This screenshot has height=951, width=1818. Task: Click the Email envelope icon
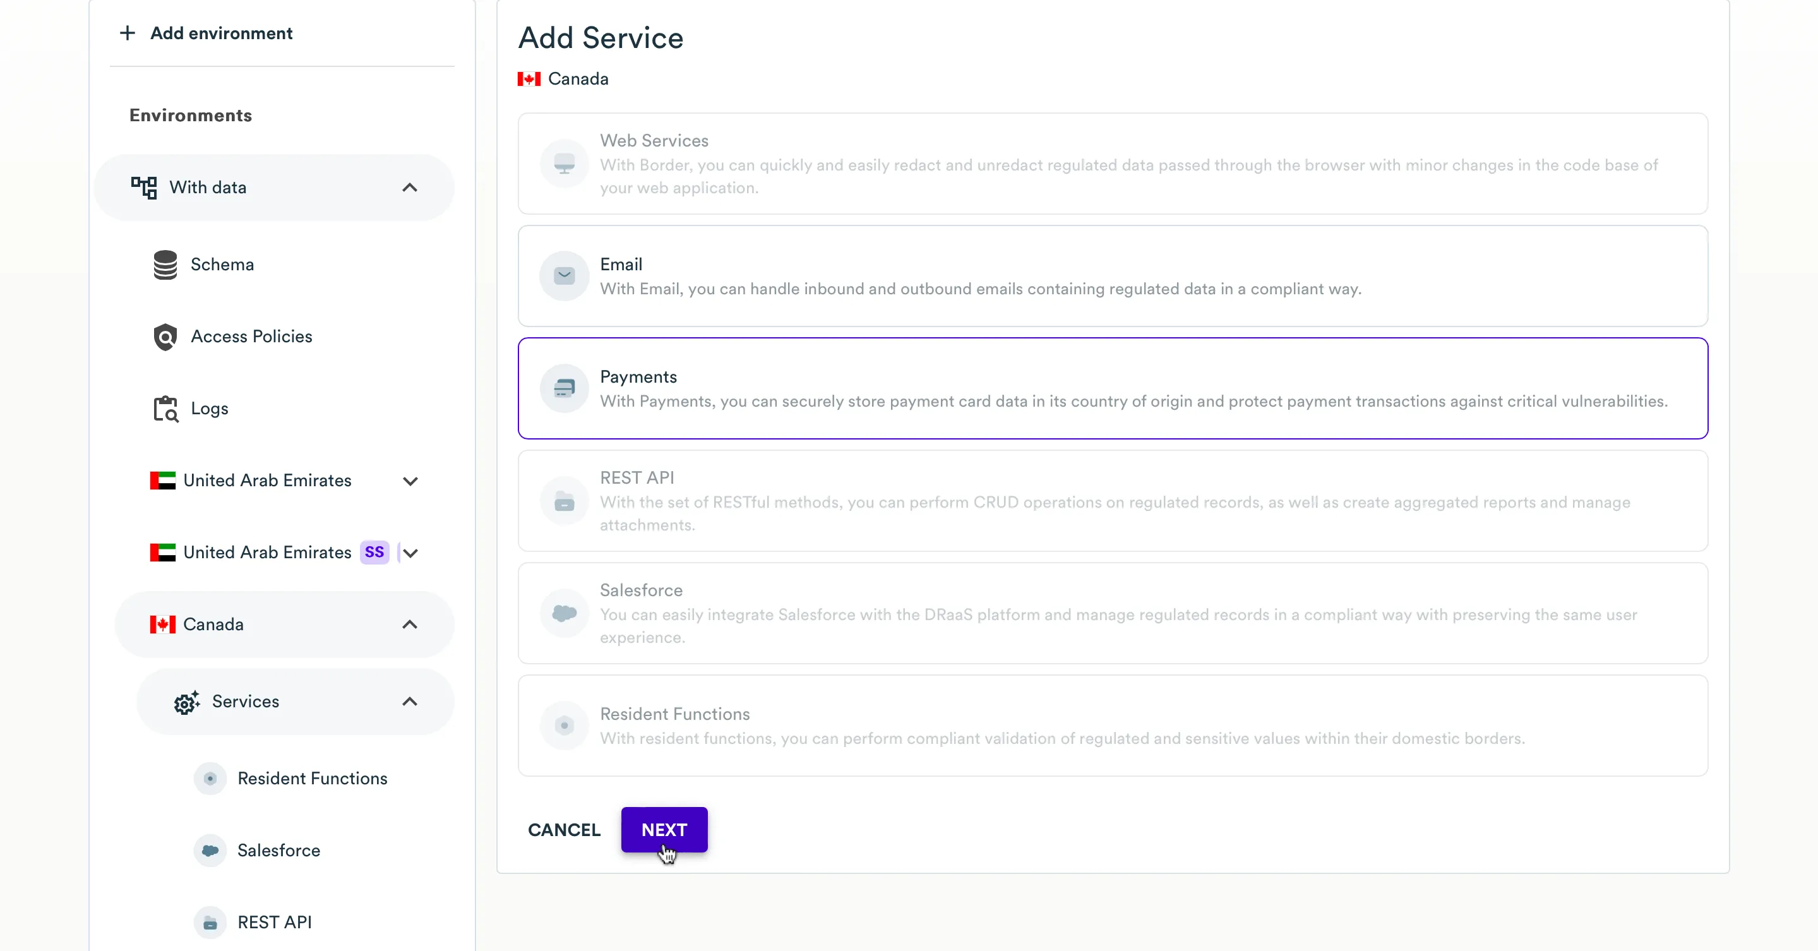(x=564, y=276)
